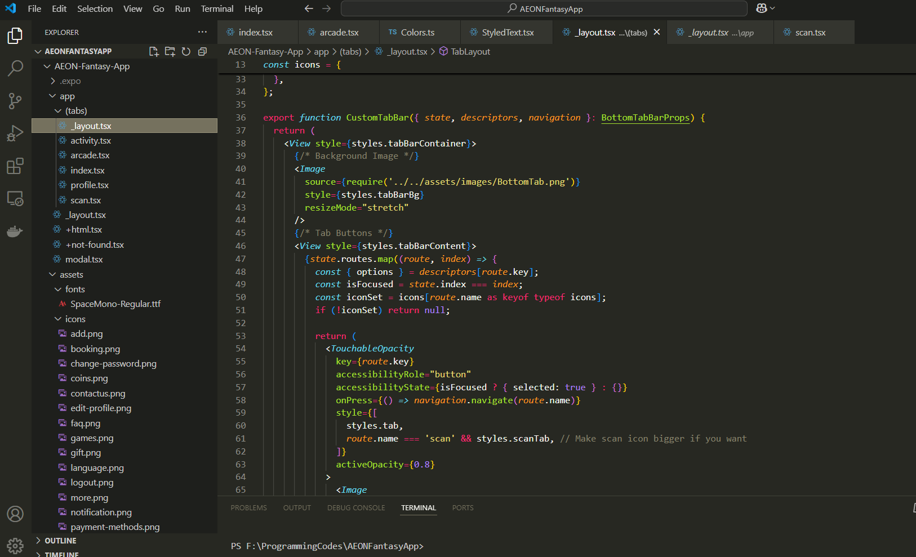Open activity.tsx in the file tree
This screenshot has width=916, height=557.
point(91,141)
